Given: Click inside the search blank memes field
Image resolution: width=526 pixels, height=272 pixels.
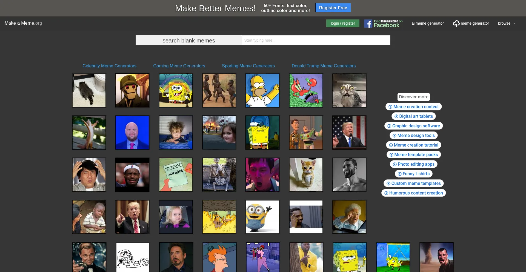Looking at the screenshot, I should click(x=315, y=40).
